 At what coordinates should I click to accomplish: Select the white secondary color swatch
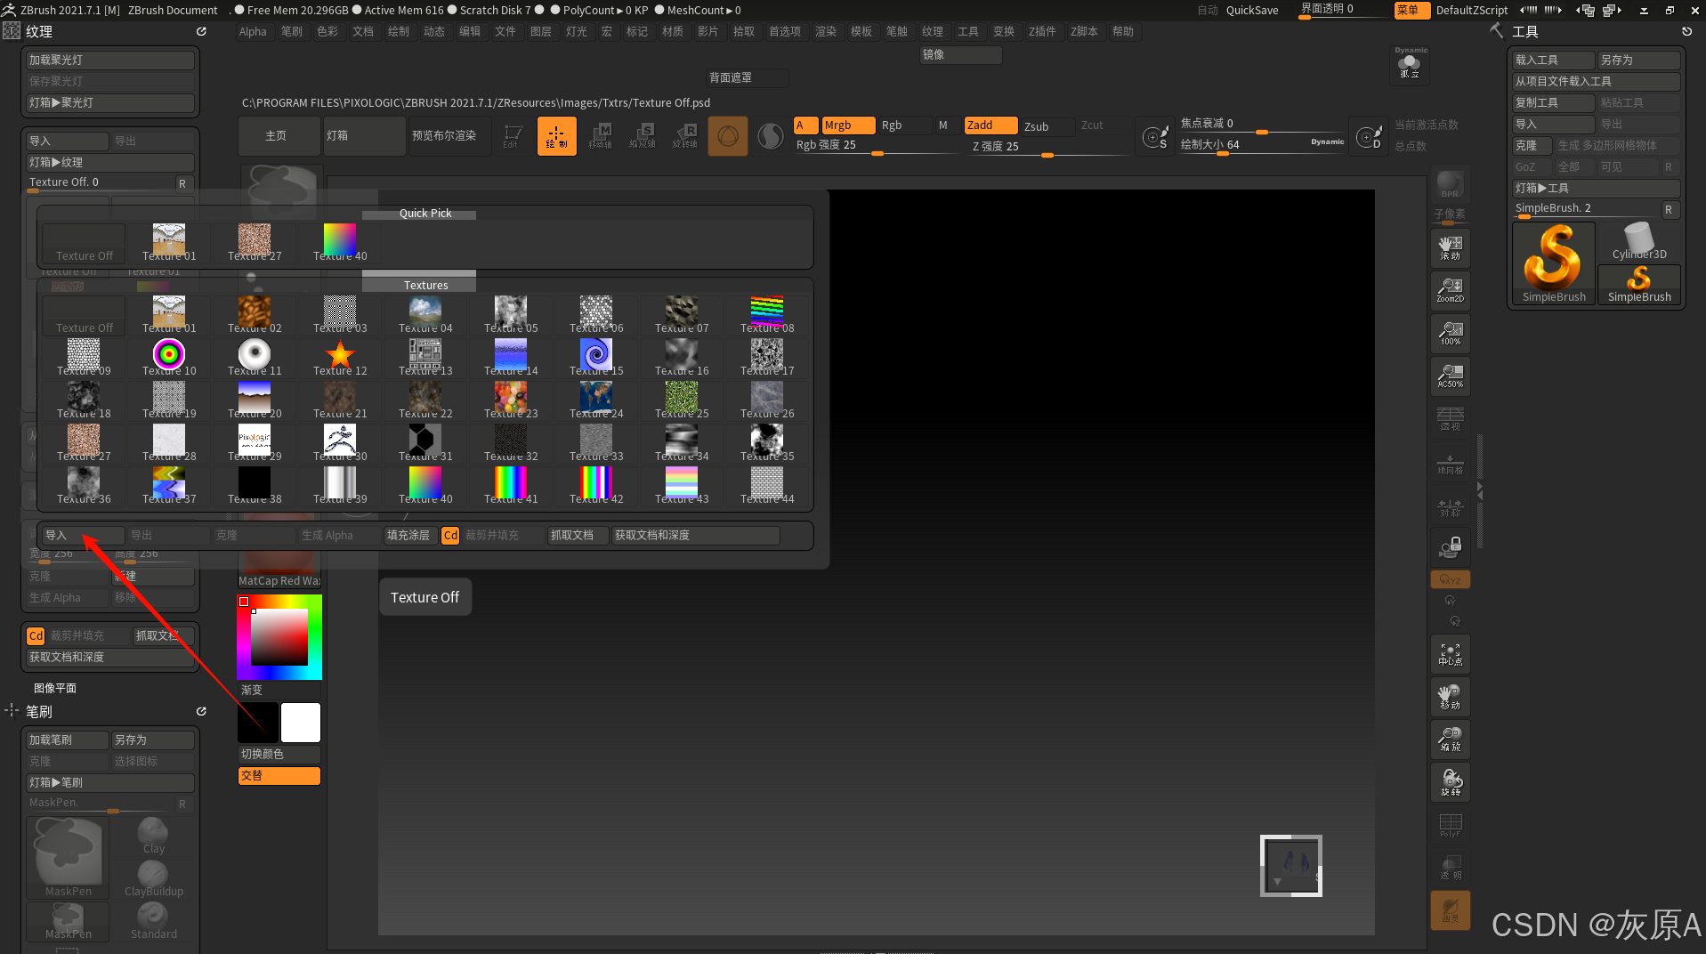click(301, 723)
